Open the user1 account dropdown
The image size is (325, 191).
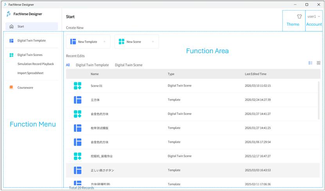pos(314,17)
